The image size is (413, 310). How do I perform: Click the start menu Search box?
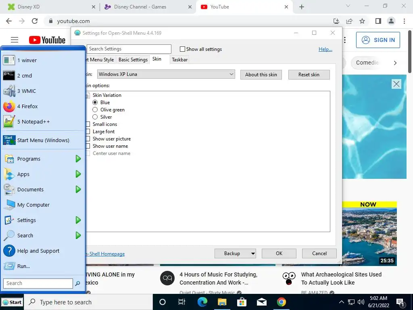click(x=38, y=283)
